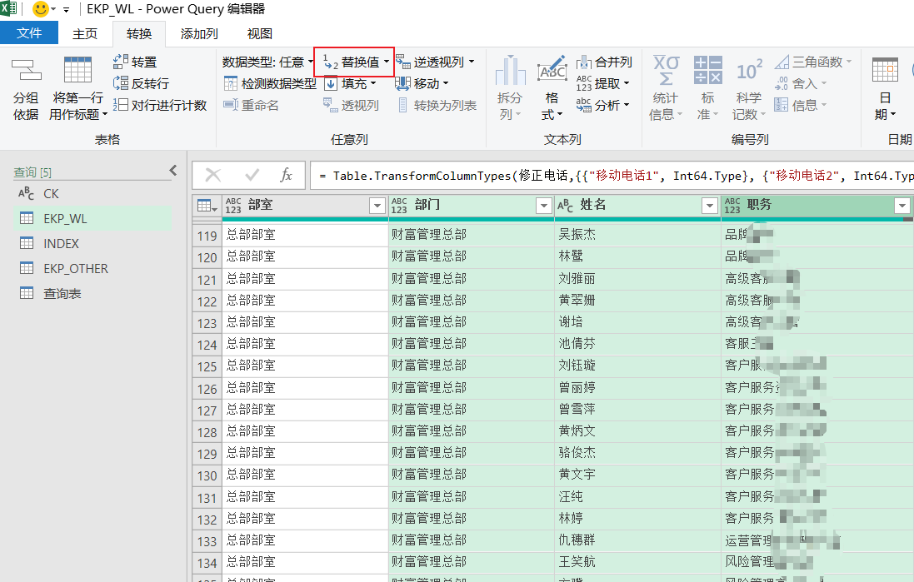Image resolution: width=914 pixels, height=582 pixels.
Task: Click Detect Data Type (检测数据类型)
Action: point(270,83)
